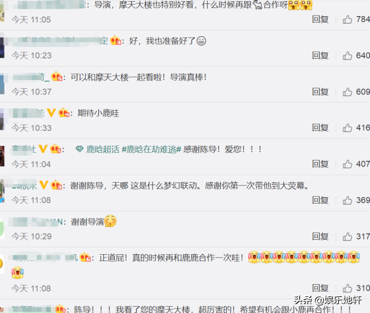Reply to 好，我也准备好了 comment
The height and width of the screenshot is (313, 370).
(320, 55)
